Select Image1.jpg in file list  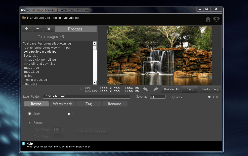31,68
